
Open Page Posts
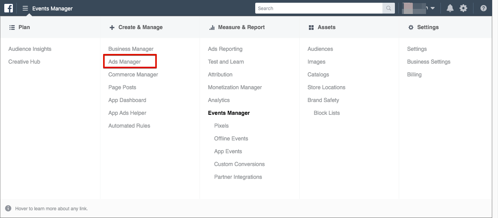122,87
